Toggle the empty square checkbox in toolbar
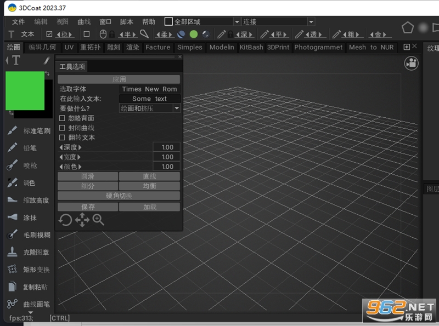This screenshot has height=326, width=439. [x=87, y=34]
